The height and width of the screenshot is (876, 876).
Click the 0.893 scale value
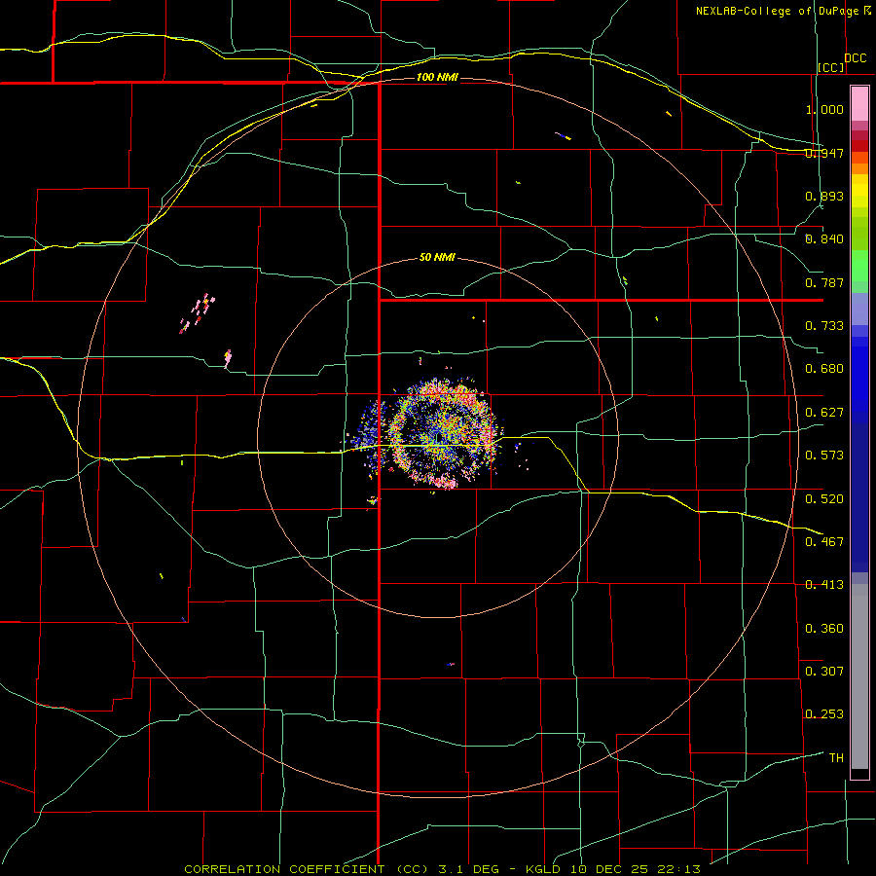824,196
